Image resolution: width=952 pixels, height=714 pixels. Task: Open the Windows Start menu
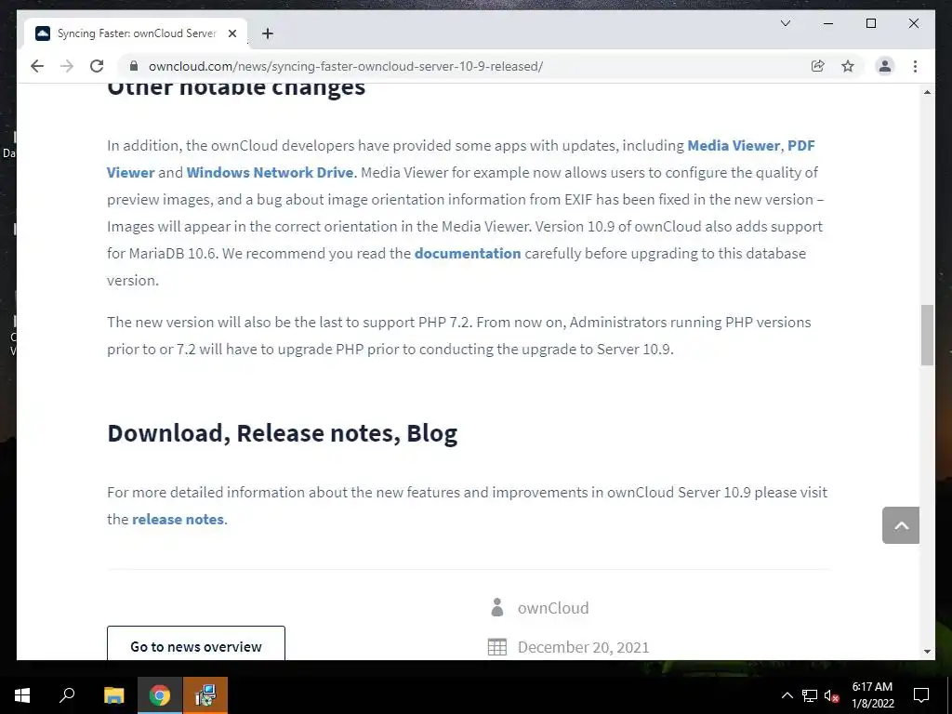coord(22,695)
